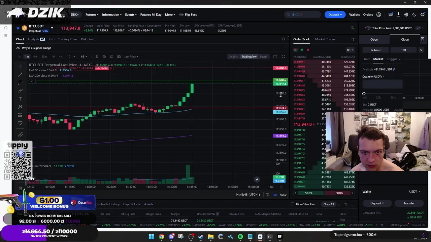Viewport: 431px width, 242px height.
Task: Open the Risk Limit tab
Action: [x=88, y=39]
